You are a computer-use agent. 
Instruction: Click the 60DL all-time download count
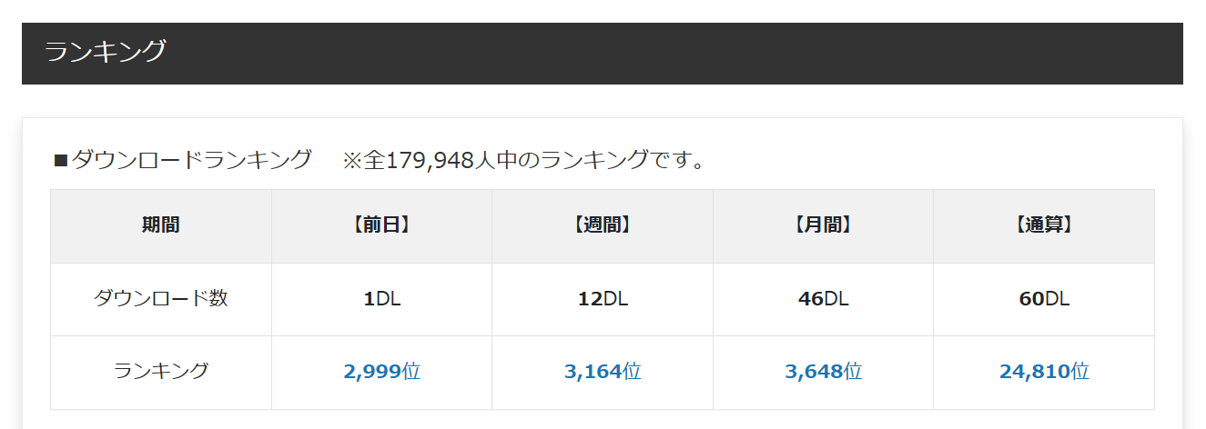[x=1044, y=299]
